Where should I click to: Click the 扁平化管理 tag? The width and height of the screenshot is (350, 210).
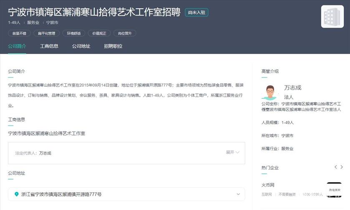click(46, 33)
